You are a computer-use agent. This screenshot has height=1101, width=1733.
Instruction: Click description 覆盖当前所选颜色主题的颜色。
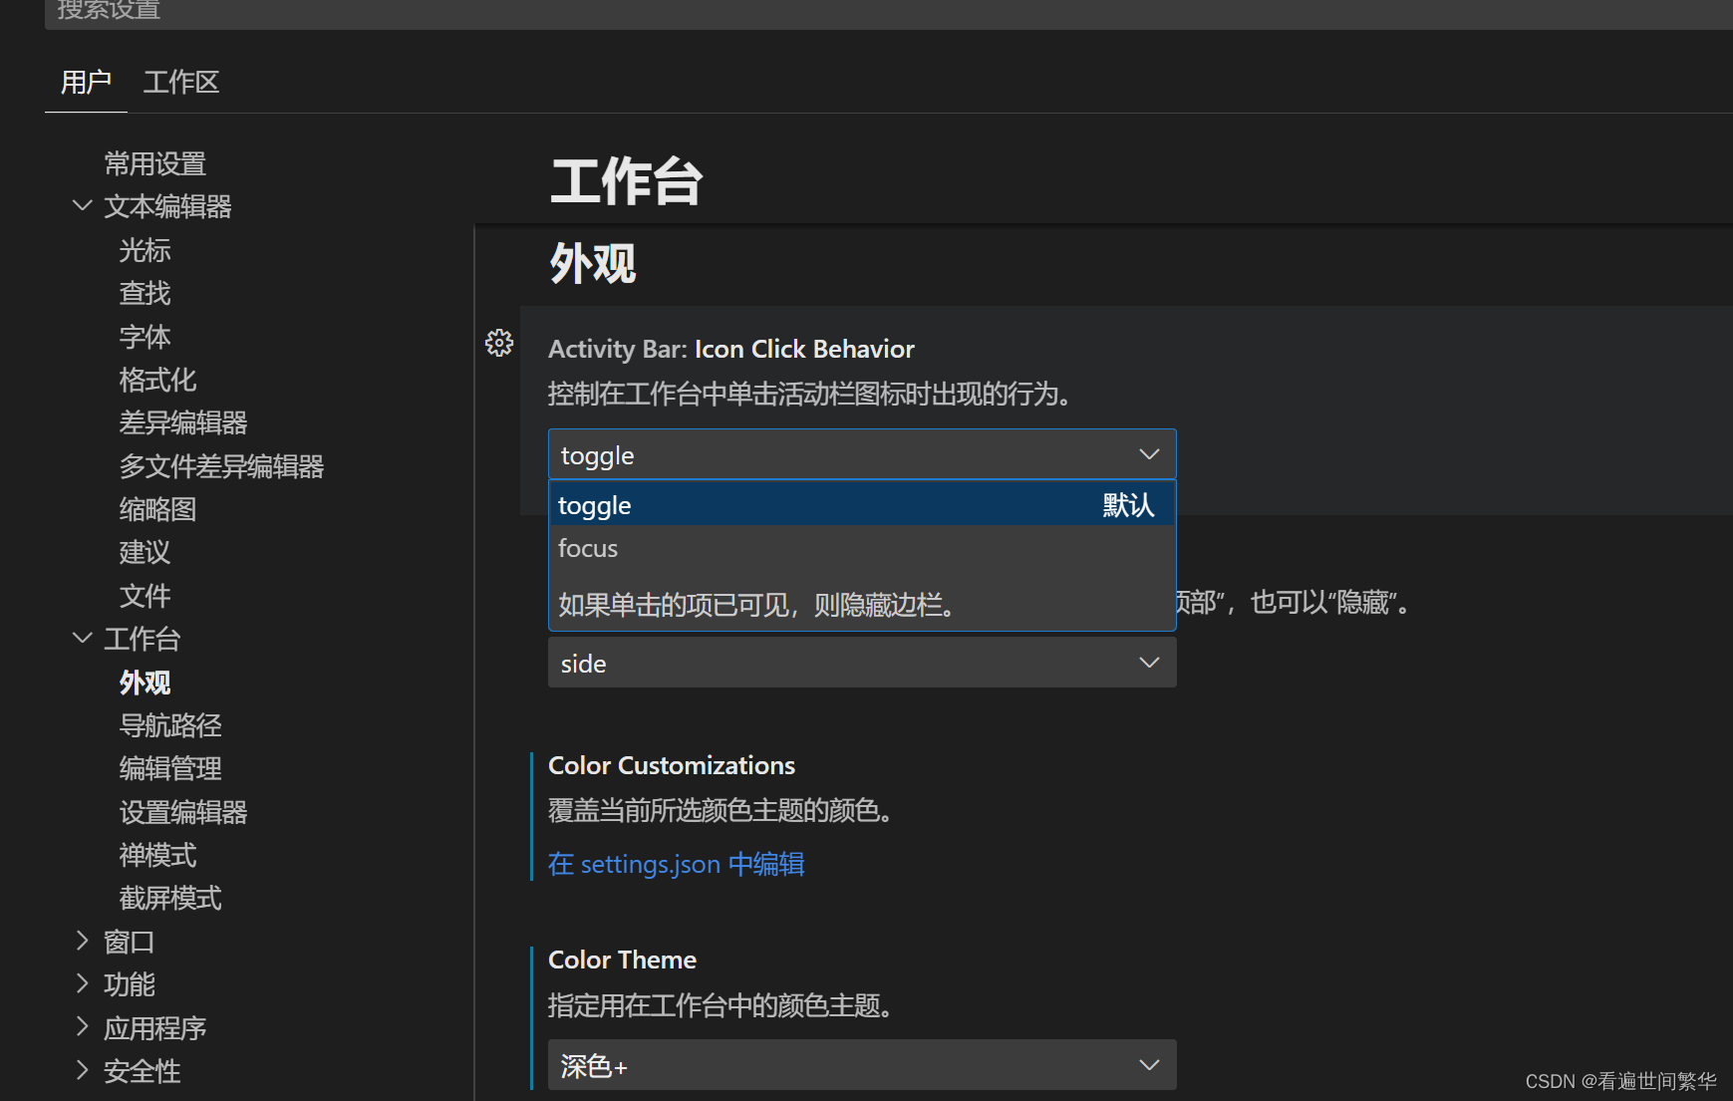[721, 810]
